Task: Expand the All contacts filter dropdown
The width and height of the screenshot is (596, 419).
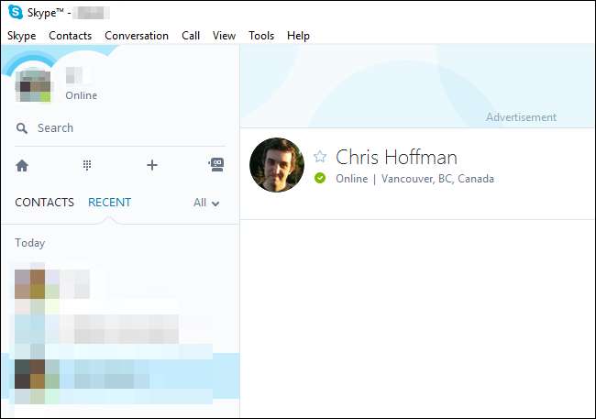Action: (x=206, y=203)
